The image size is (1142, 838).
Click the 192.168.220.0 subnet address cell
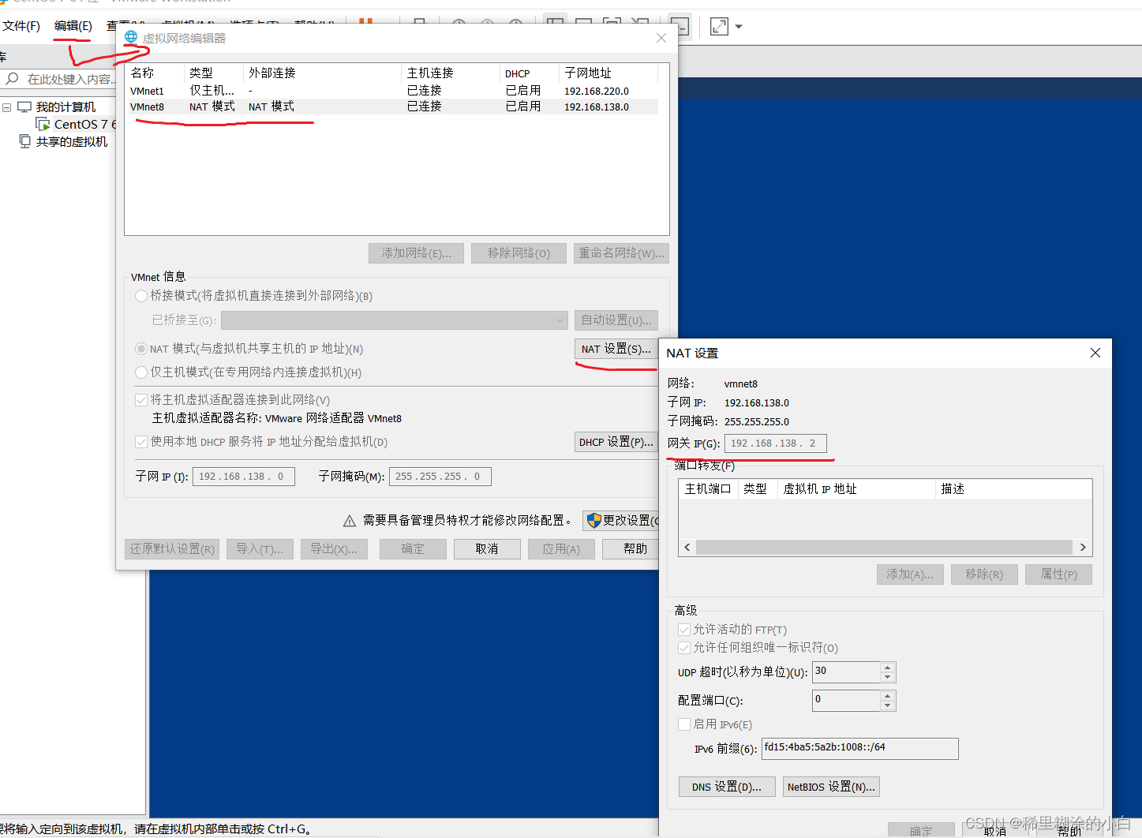pos(597,91)
